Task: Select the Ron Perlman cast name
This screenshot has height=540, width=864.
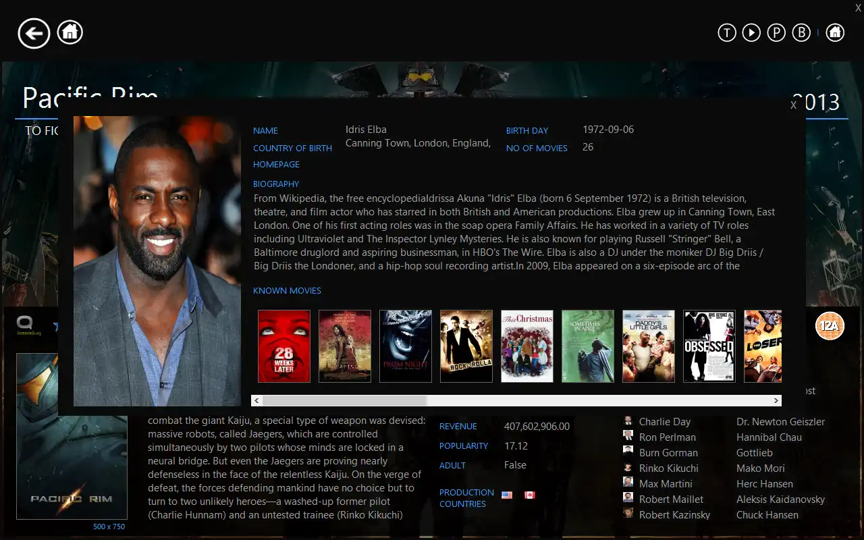Action: click(668, 437)
